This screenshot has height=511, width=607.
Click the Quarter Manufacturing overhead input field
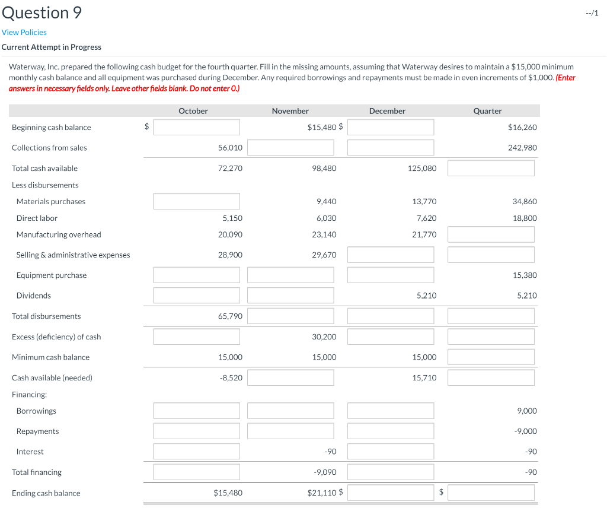[x=491, y=234]
